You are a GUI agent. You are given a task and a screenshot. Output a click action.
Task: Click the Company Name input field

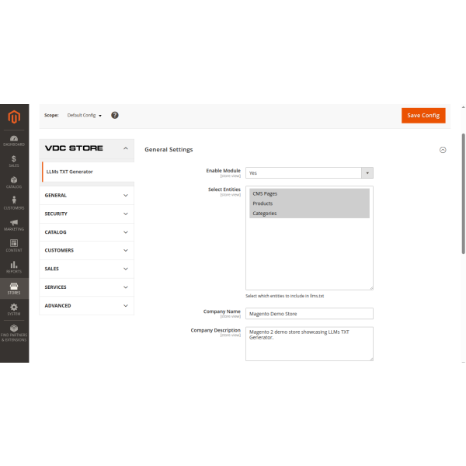coord(309,314)
